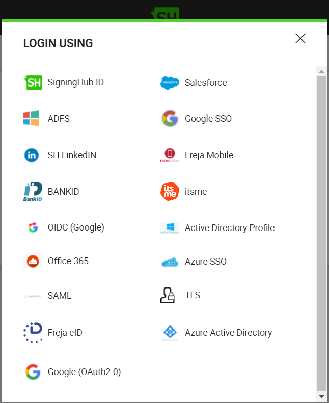This screenshot has height=403, width=329.
Task: Select OIDC (Google) login text
Action: (76, 227)
